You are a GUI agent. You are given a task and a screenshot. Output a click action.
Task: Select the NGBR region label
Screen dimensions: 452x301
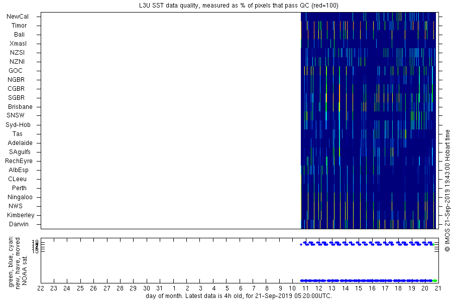pyautogui.click(x=16, y=79)
